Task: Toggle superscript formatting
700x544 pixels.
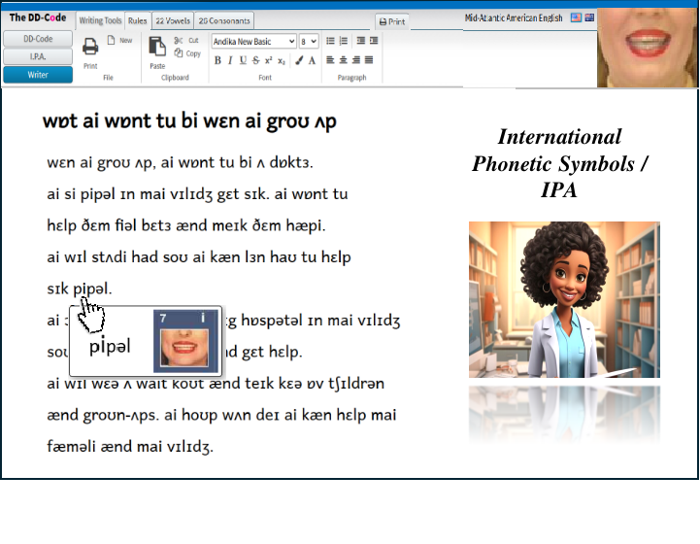Action: point(268,60)
